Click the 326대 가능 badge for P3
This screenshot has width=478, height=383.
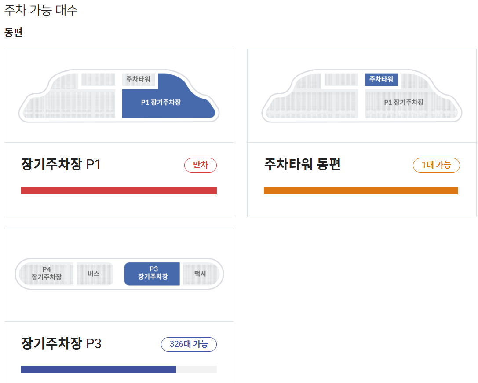coord(189,345)
